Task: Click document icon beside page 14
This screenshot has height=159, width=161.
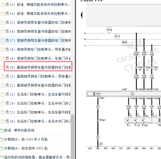Action: tap(3, 14)
